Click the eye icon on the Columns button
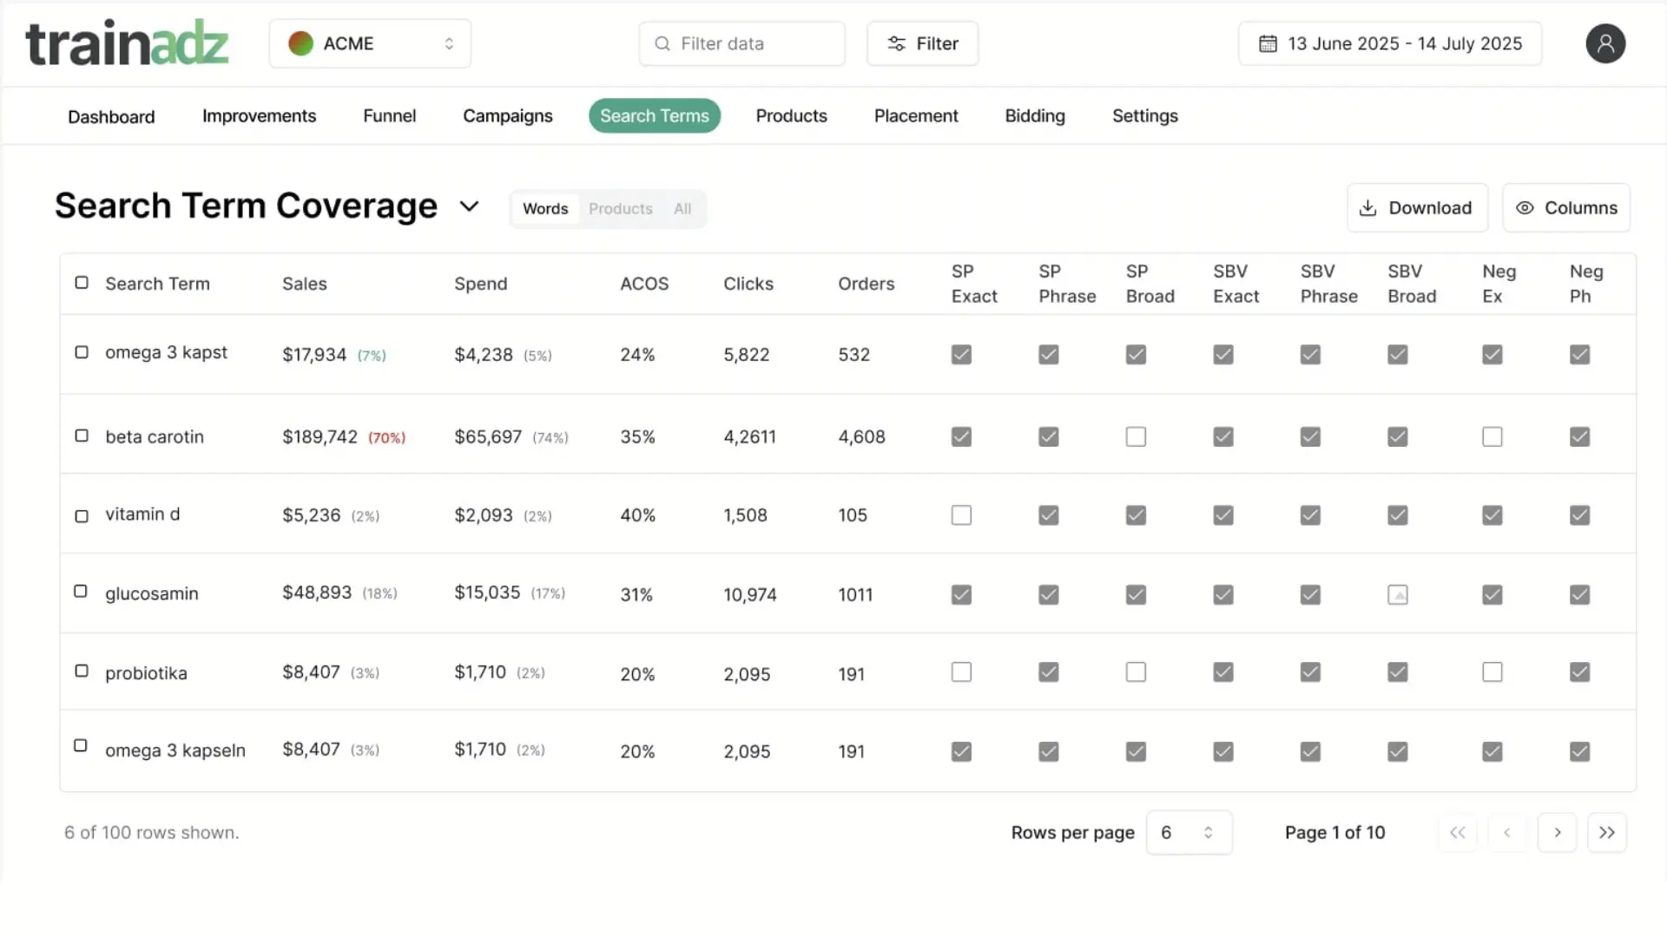 [1525, 208]
